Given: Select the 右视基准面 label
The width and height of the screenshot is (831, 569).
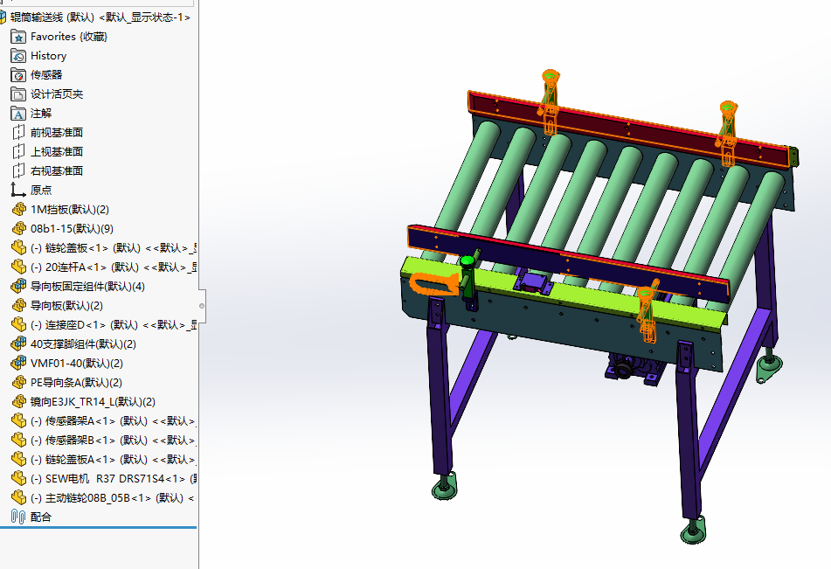Looking at the screenshot, I should [x=57, y=170].
